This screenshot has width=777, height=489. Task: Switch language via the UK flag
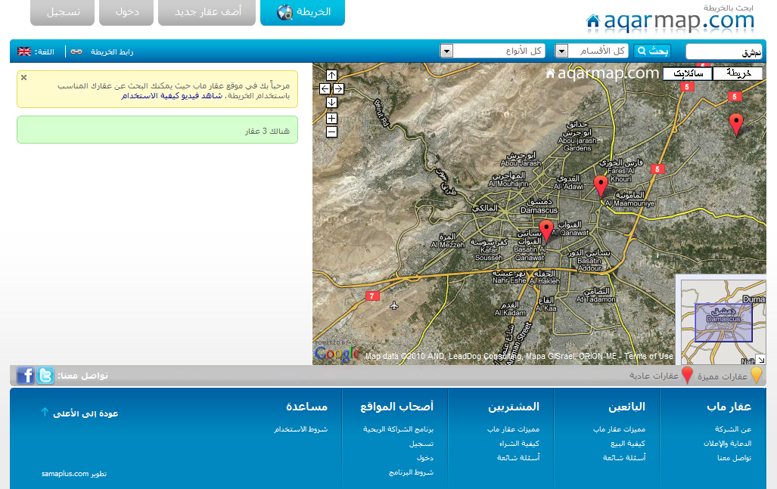pyautogui.click(x=24, y=51)
